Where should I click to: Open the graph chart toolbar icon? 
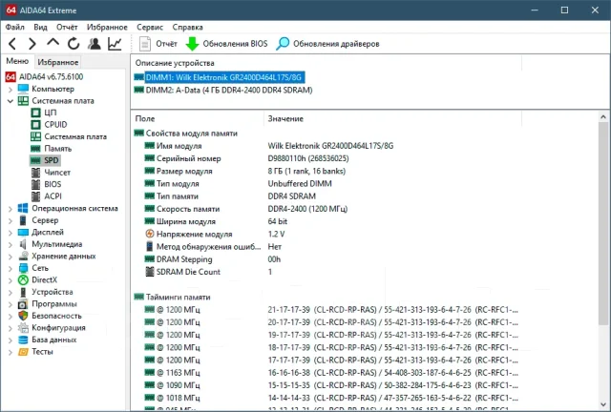[x=115, y=44]
